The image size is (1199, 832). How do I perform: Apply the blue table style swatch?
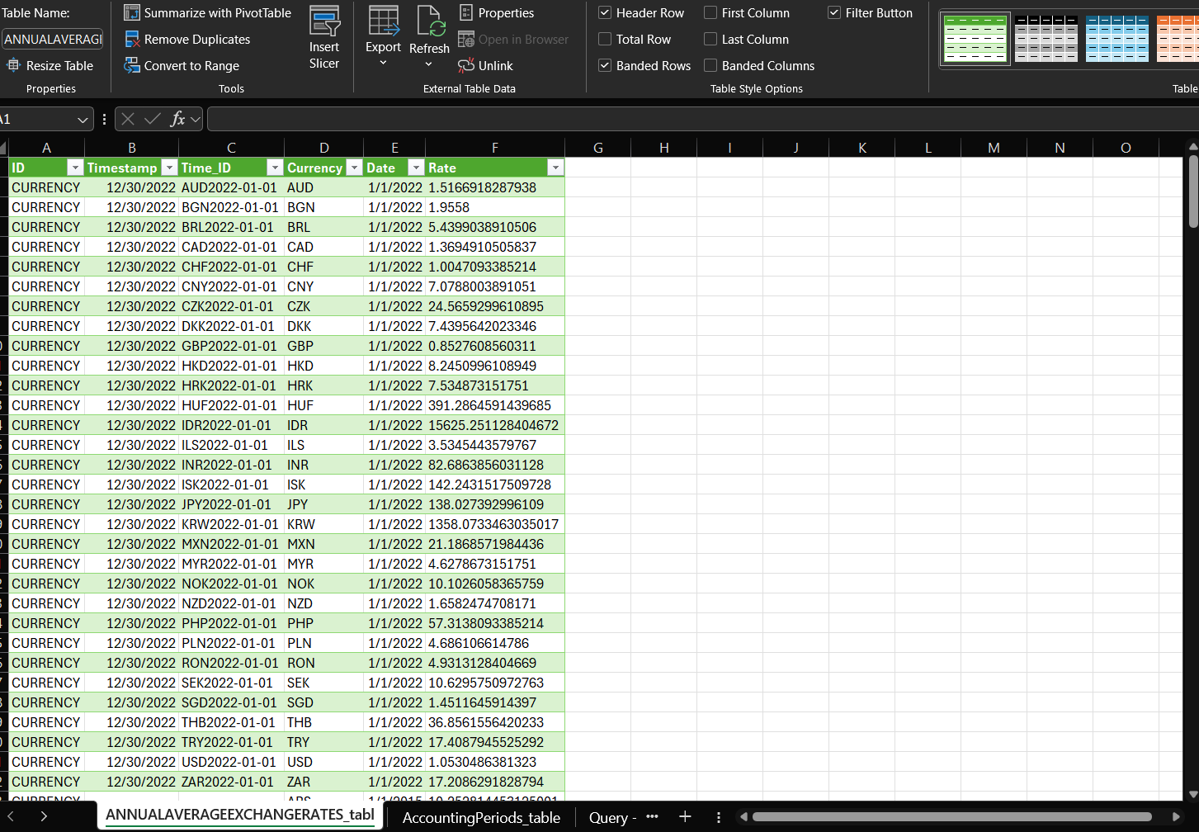click(1117, 39)
